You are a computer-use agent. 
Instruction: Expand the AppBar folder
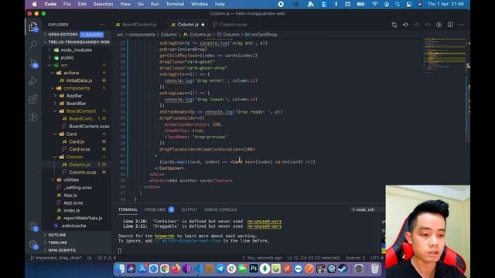coord(74,96)
